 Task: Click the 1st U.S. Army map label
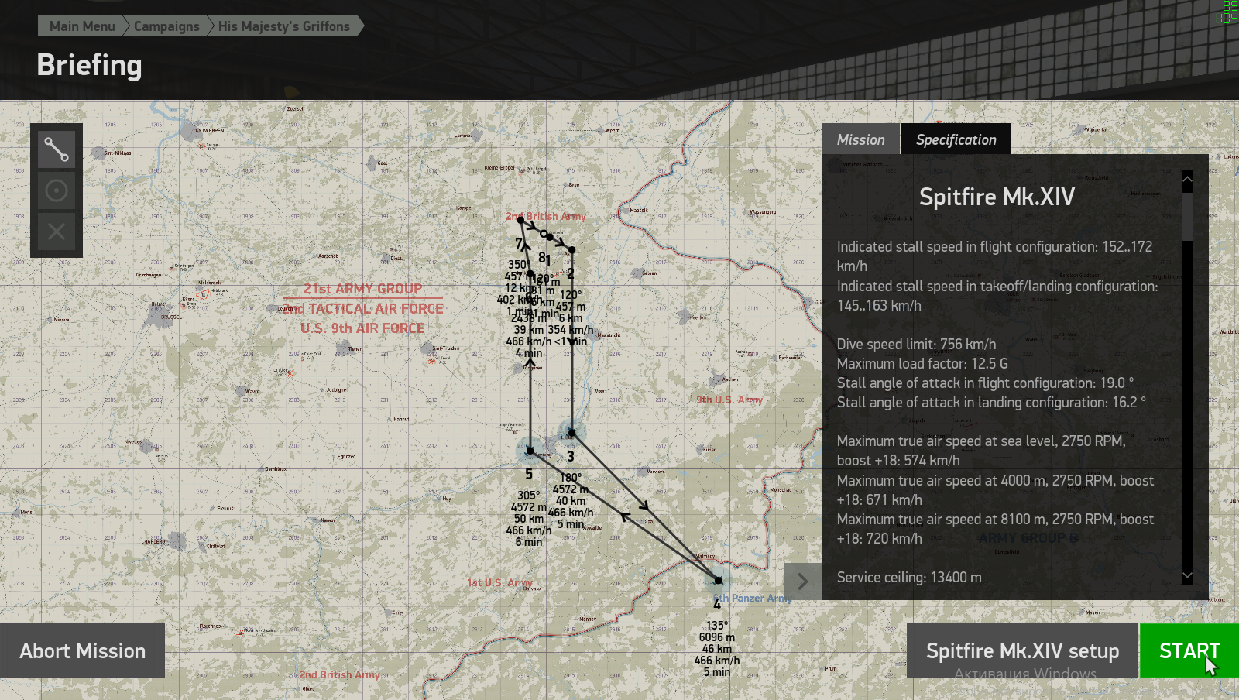499,582
